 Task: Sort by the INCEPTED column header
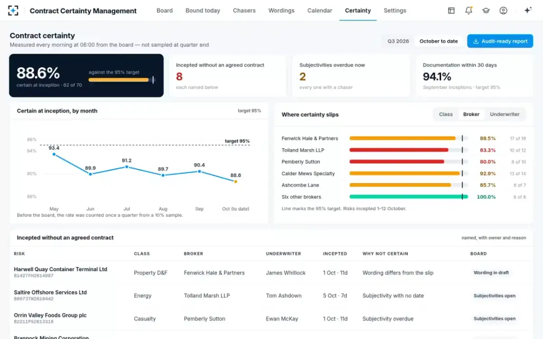click(x=335, y=254)
